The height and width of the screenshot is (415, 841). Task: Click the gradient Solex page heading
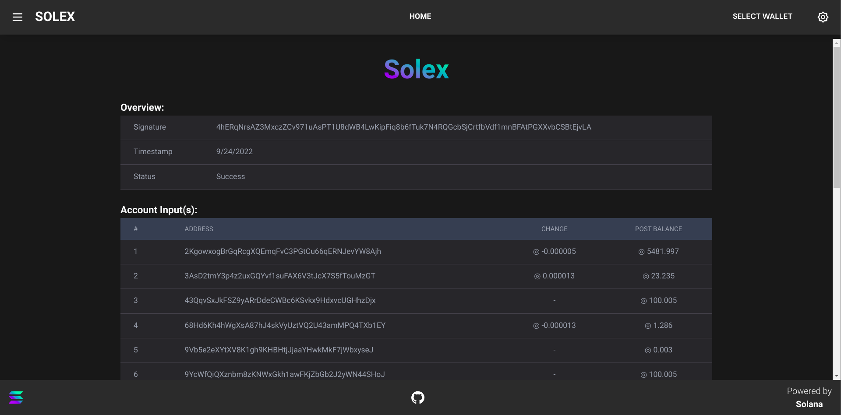pos(416,69)
